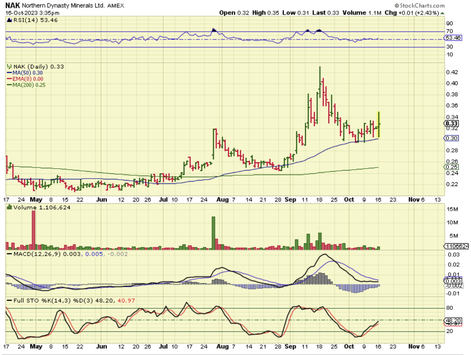Click the boxed 0.25 MA(200) axis marker
The height and width of the screenshot is (355, 471).
451,167
